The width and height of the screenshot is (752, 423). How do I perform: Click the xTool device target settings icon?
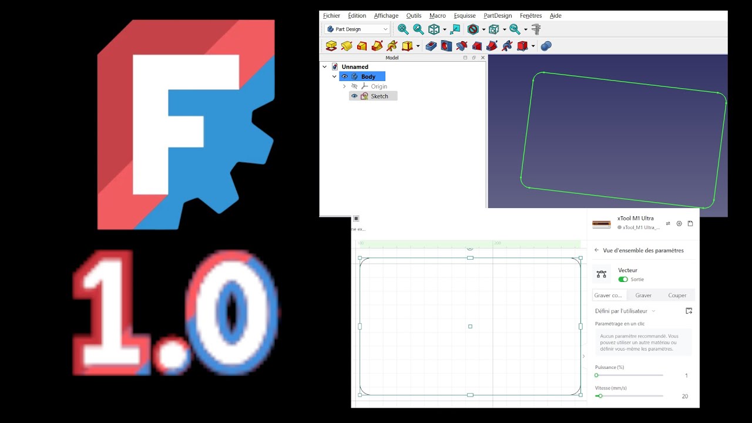679,223
